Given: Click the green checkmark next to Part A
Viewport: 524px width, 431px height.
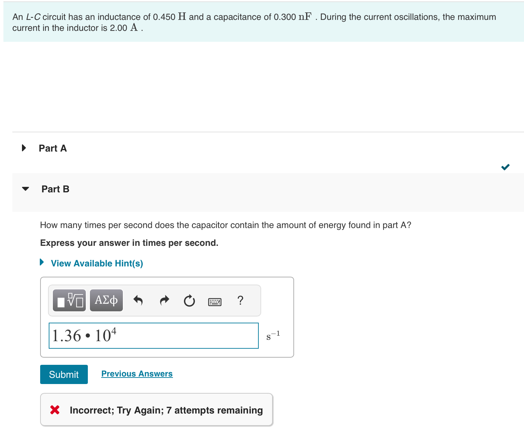Looking at the screenshot, I should [x=505, y=167].
